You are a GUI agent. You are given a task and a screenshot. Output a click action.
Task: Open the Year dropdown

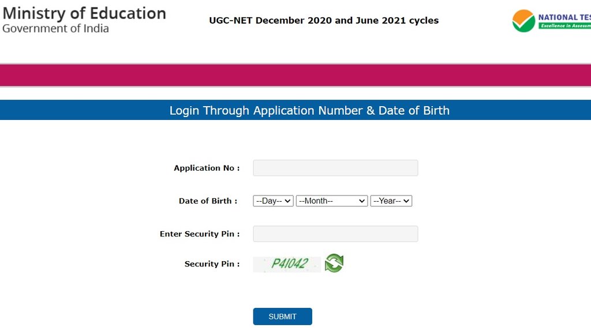tap(391, 201)
